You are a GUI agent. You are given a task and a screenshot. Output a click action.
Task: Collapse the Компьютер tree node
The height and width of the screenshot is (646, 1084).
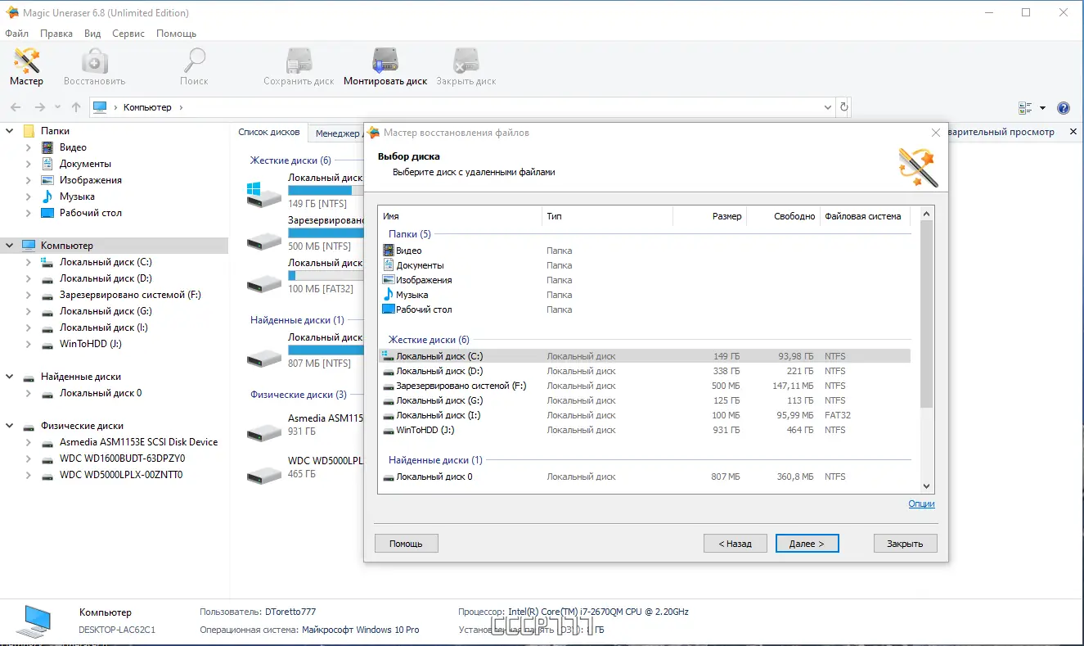coord(10,246)
